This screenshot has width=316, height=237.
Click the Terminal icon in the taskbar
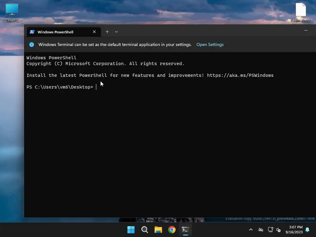coord(185,230)
